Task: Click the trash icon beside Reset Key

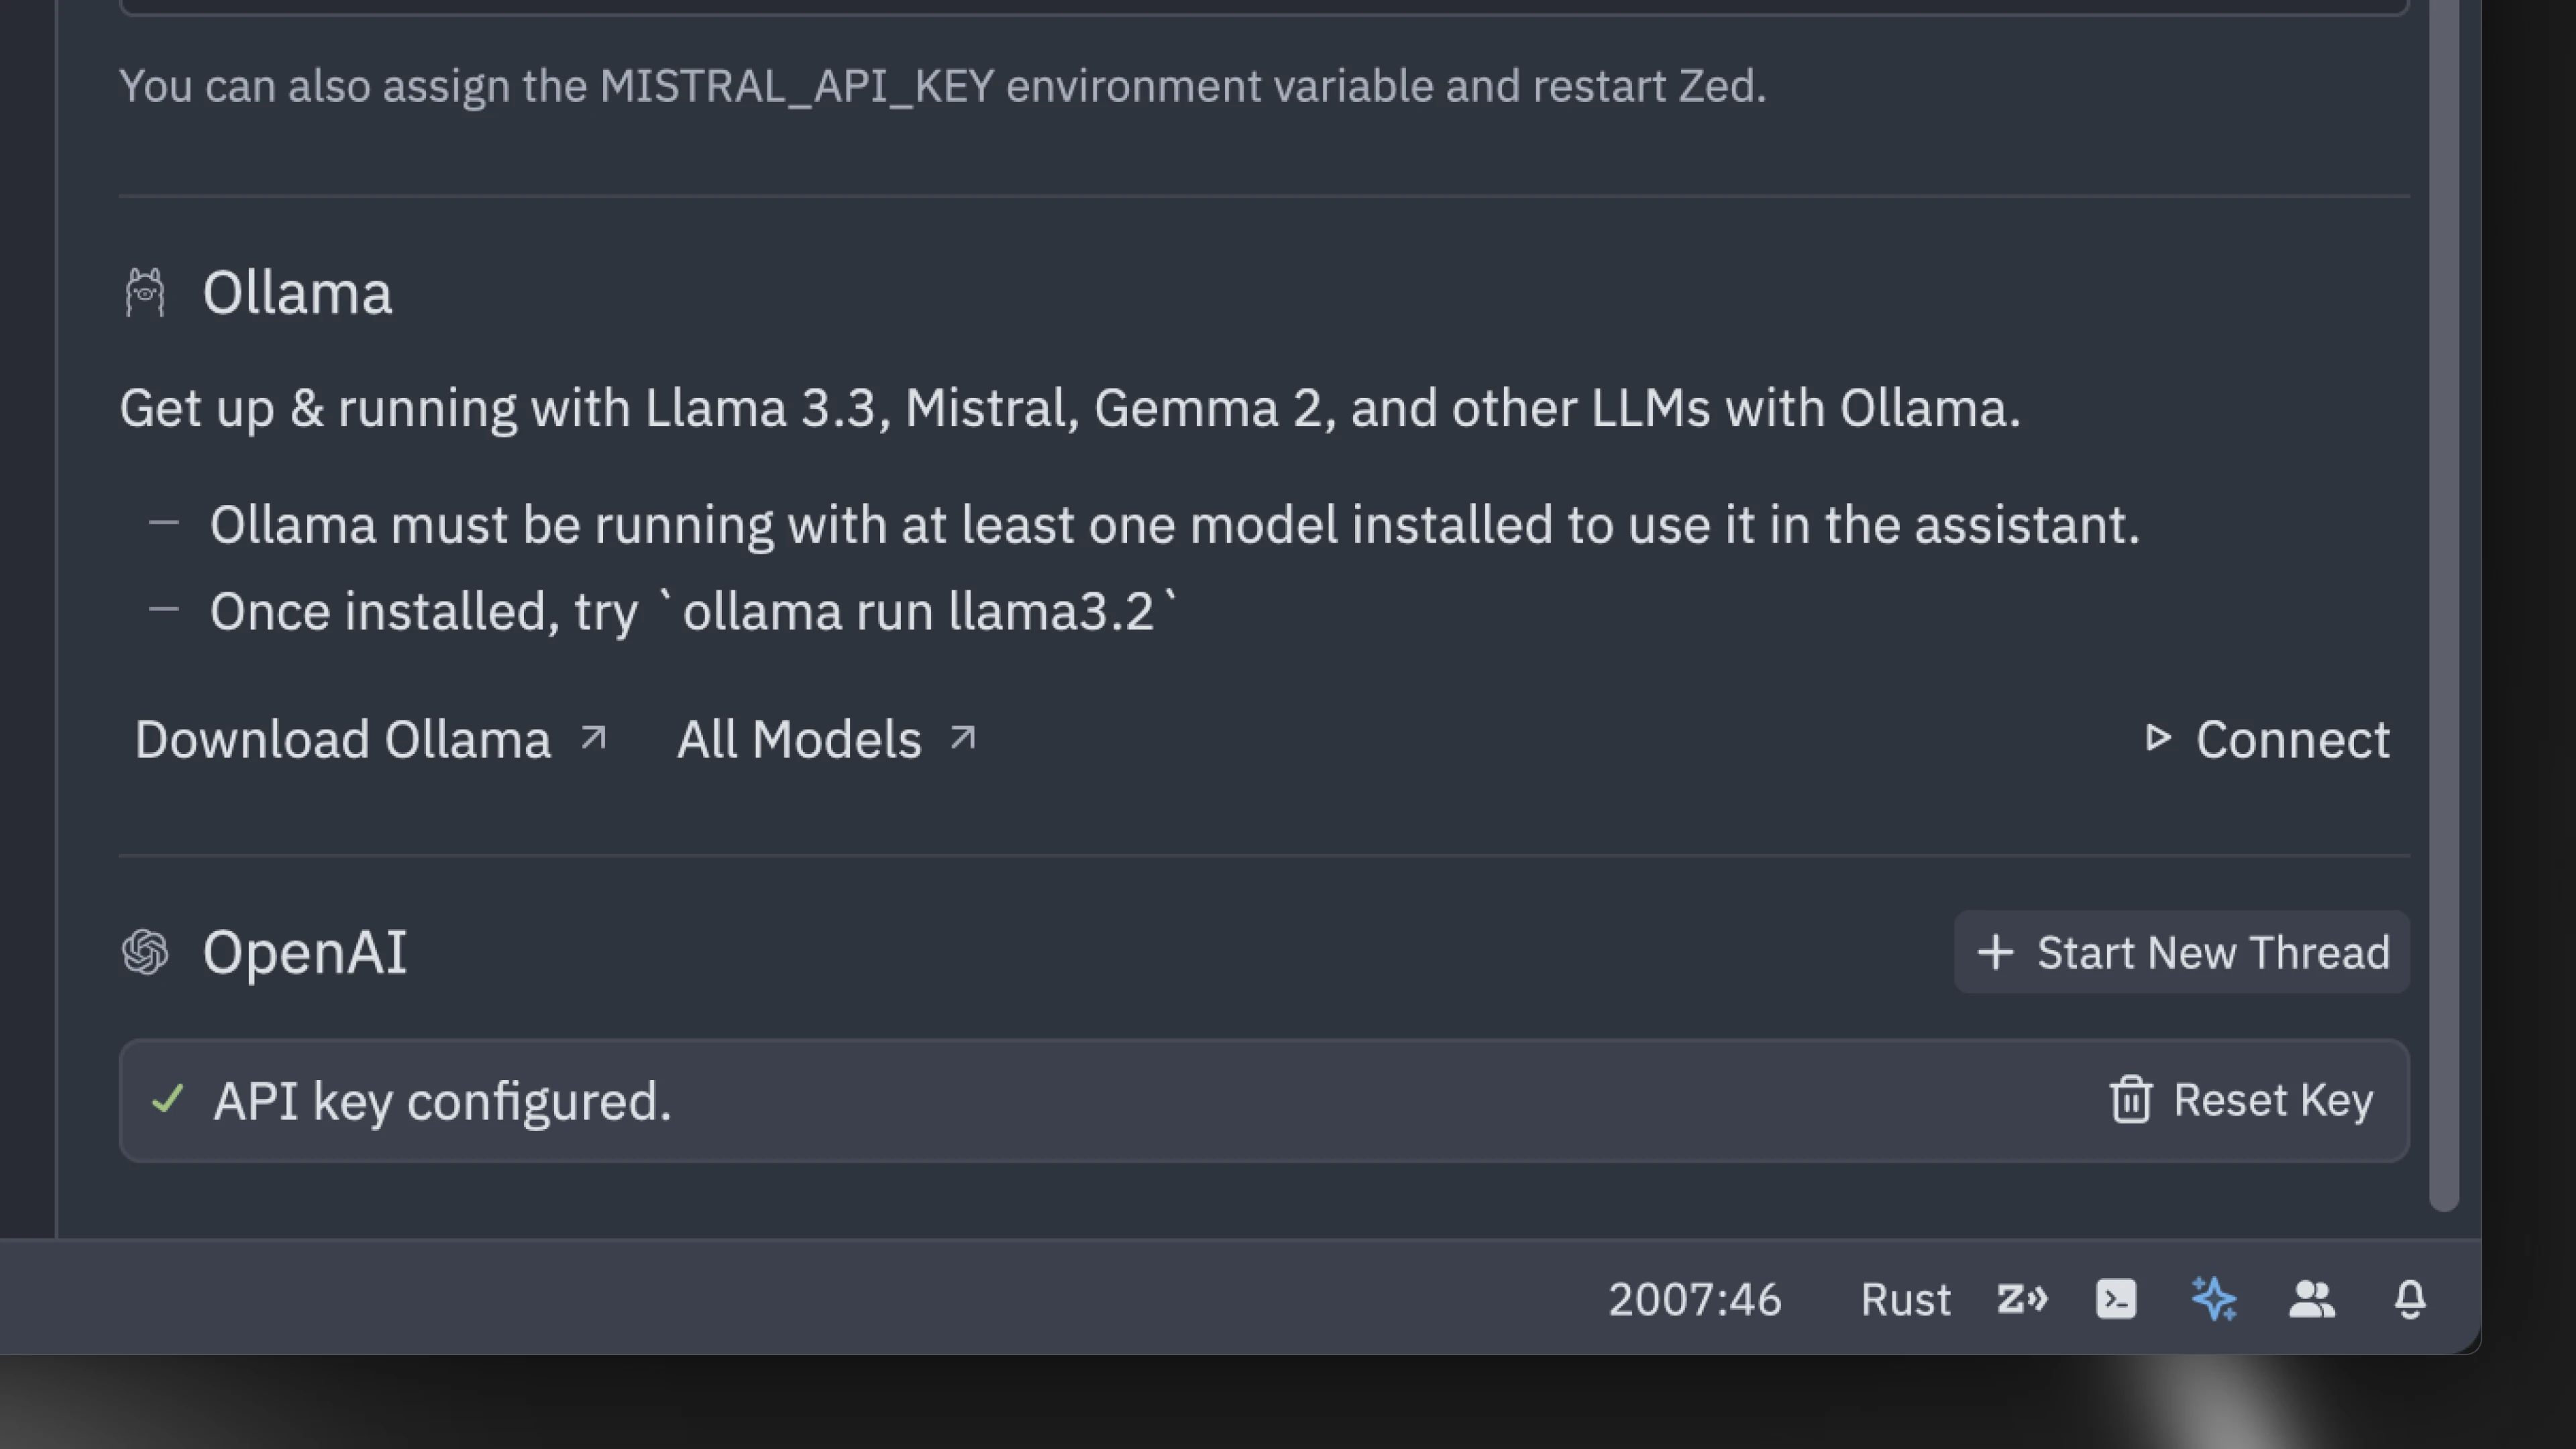Action: (2130, 1100)
